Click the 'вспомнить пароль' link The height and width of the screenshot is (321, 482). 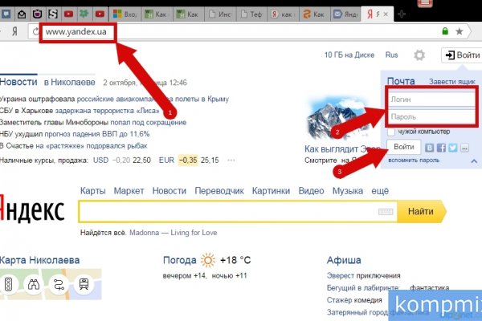(413, 160)
